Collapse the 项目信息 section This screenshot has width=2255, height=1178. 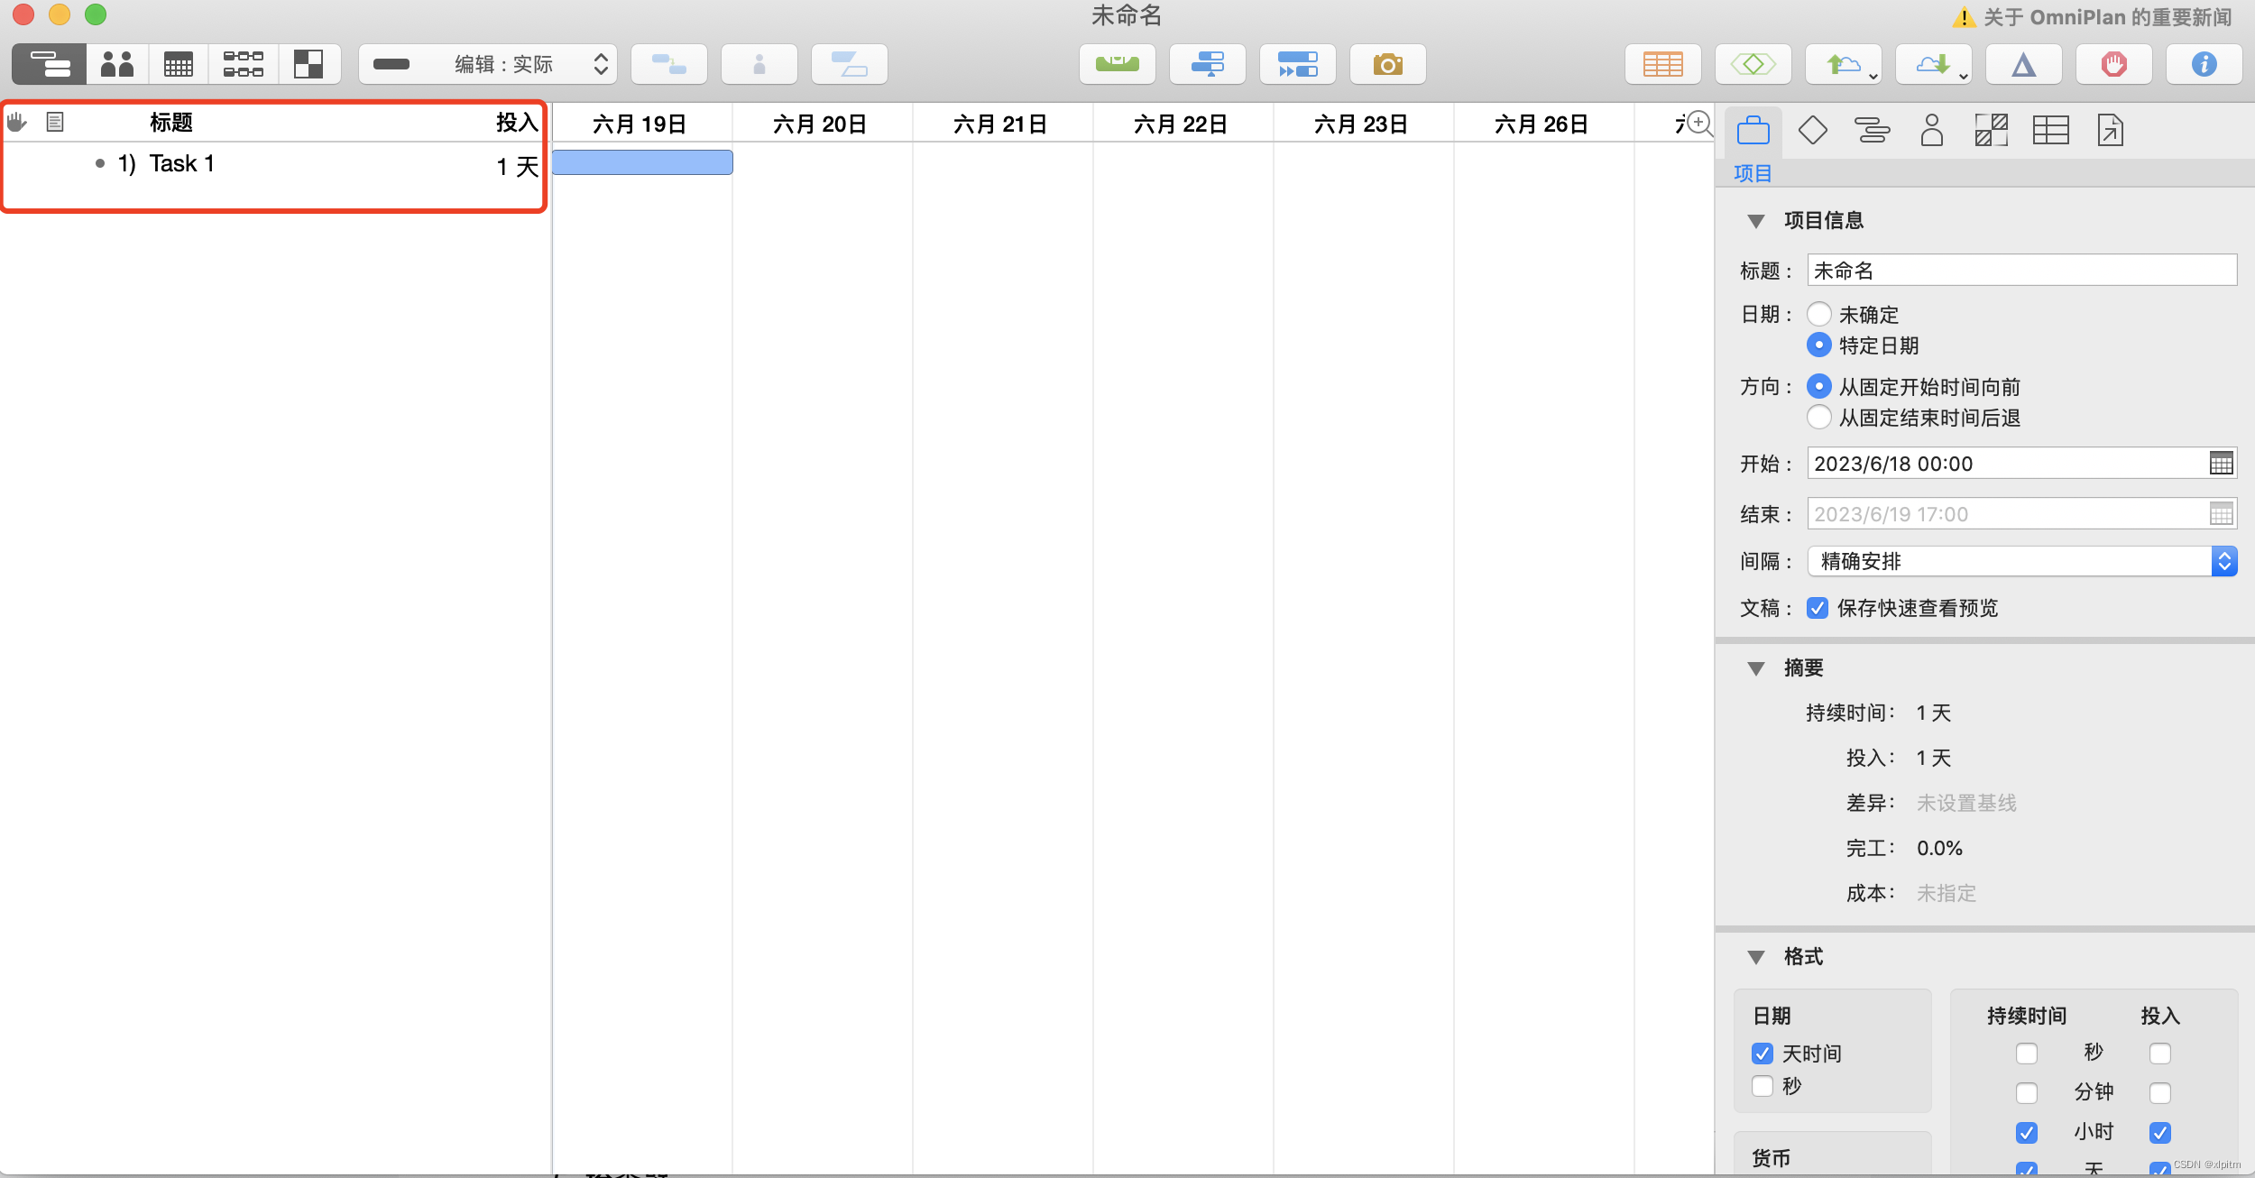click(x=1755, y=221)
